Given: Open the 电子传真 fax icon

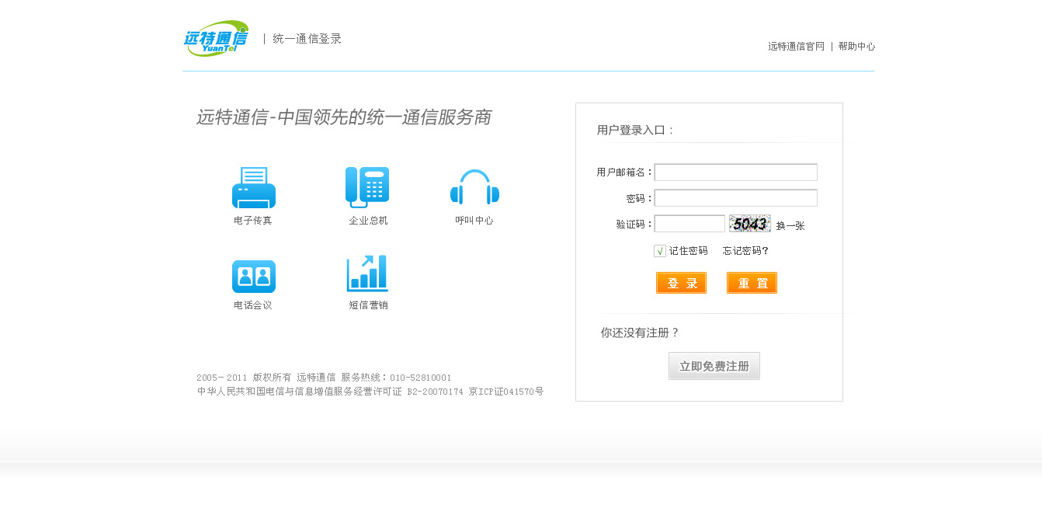Looking at the screenshot, I should pos(254,187).
